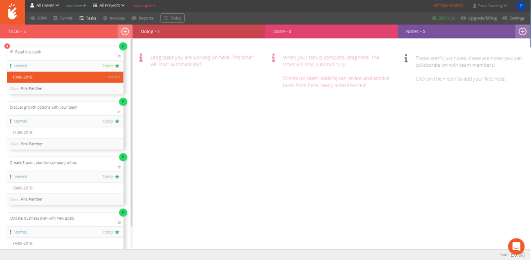The height and width of the screenshot is (260, 531).
Task: Click the Notes column header
Action: coord(456,31)
